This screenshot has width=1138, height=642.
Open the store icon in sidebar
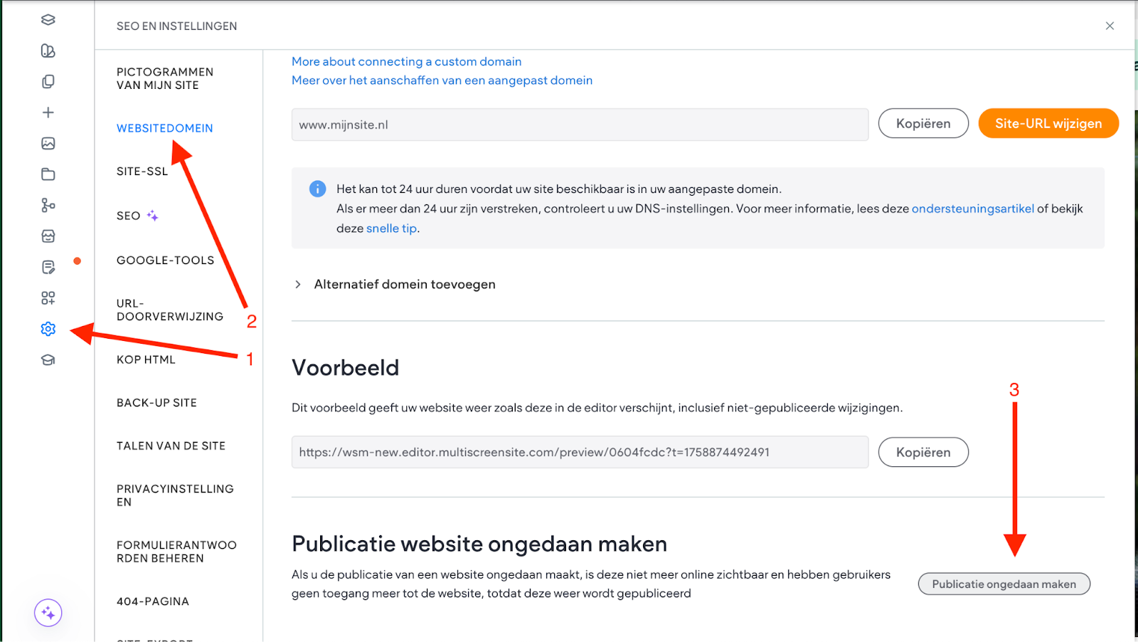click(x=48, y=236)
